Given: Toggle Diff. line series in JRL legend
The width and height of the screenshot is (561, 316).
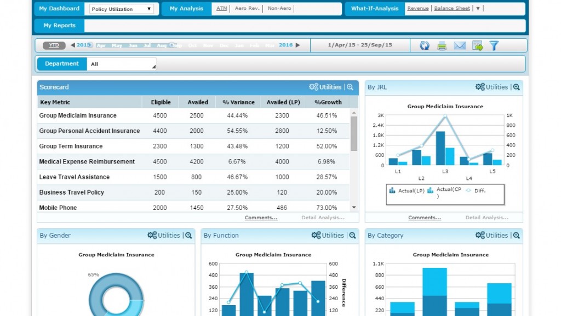Looking at the screenshot, I should pyautogui.click(x=476, y=191).
